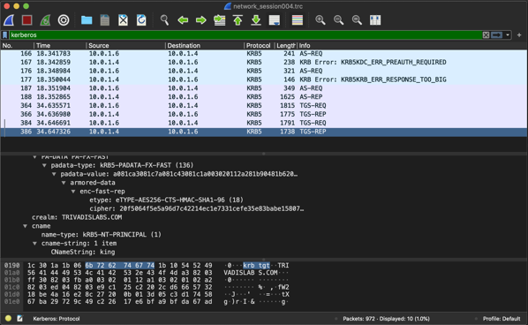528x325 pixels.
Task: Go forward to next packet
Action: pyautogui.click(x=201, y=20)
